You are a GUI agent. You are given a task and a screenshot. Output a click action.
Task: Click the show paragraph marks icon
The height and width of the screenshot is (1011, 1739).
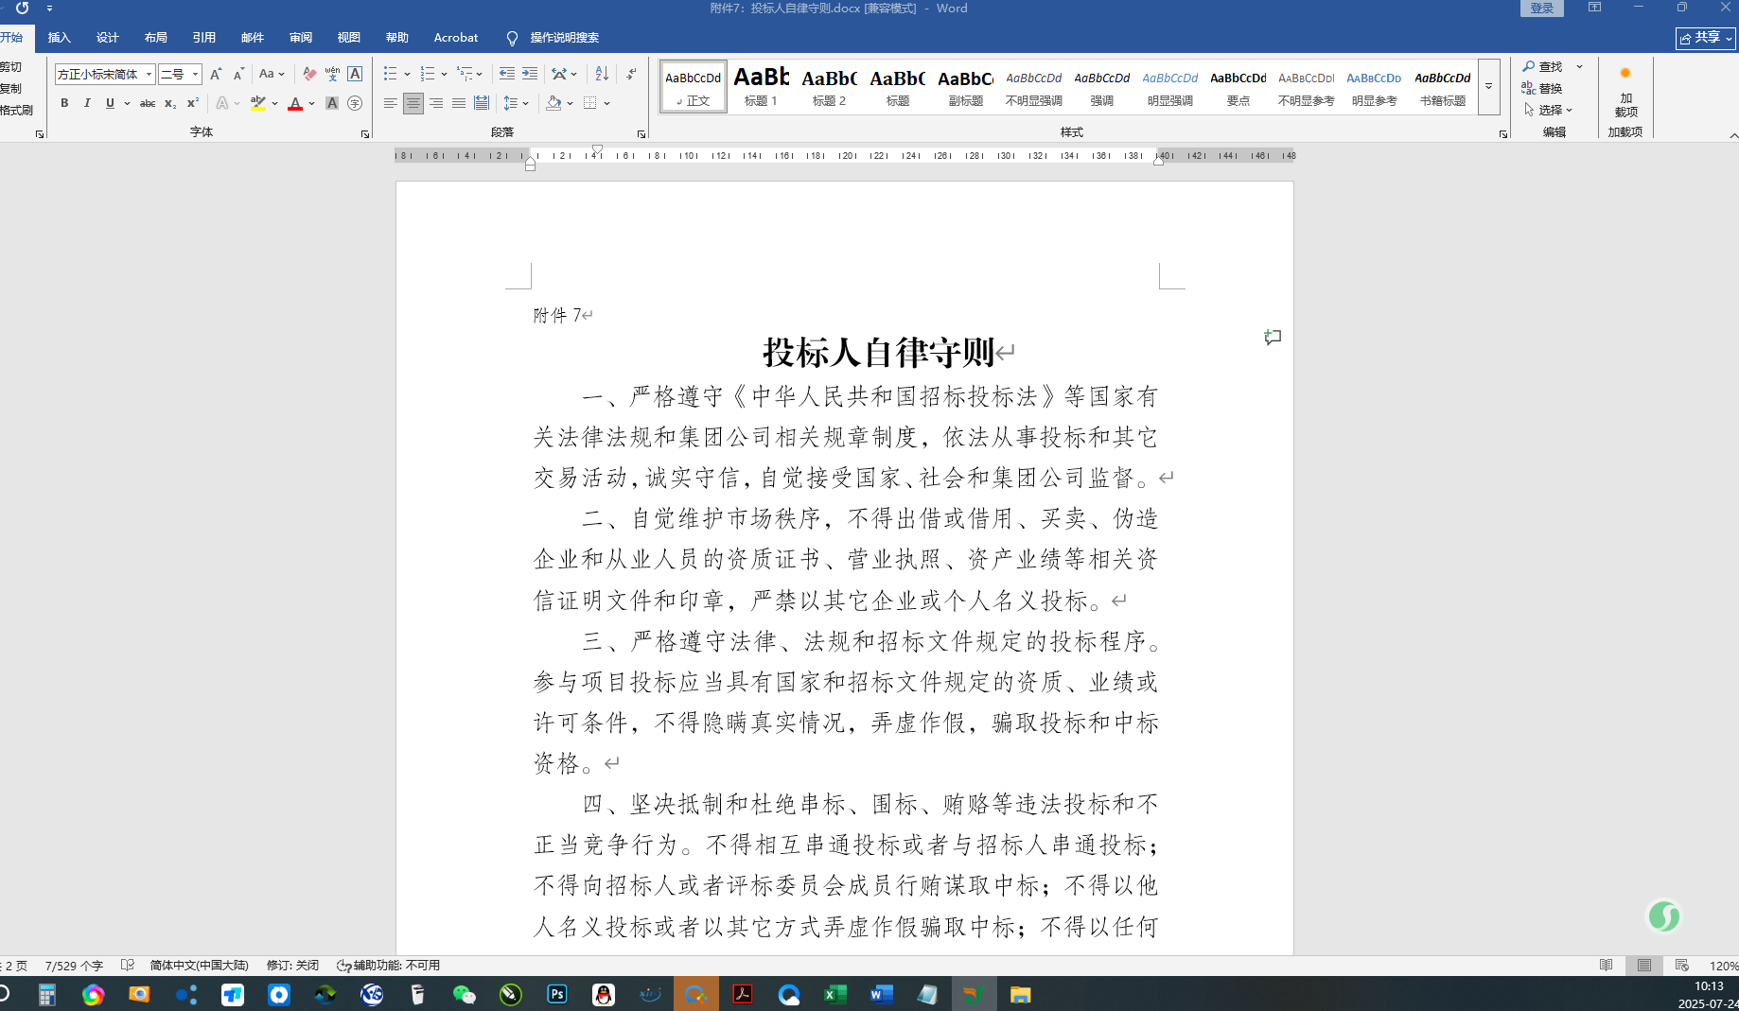pyautogui.click(x=631, y=74)
